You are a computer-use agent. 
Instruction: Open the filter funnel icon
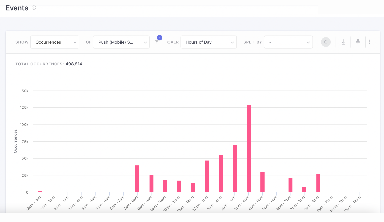point(157,42)
